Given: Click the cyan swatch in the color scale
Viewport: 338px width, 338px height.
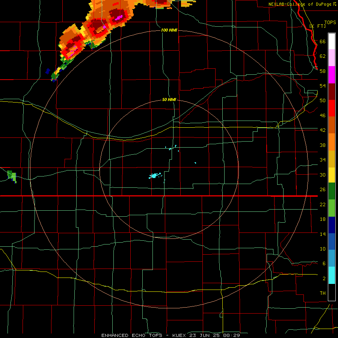Looking at the screenshot, I should 332,275.
